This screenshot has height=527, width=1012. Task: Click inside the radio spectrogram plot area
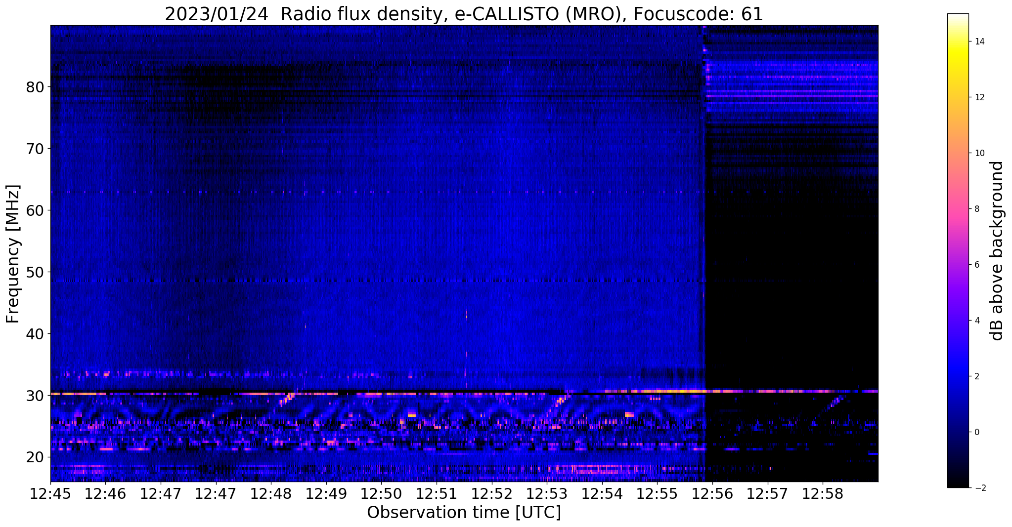click(x=464, y=253)
